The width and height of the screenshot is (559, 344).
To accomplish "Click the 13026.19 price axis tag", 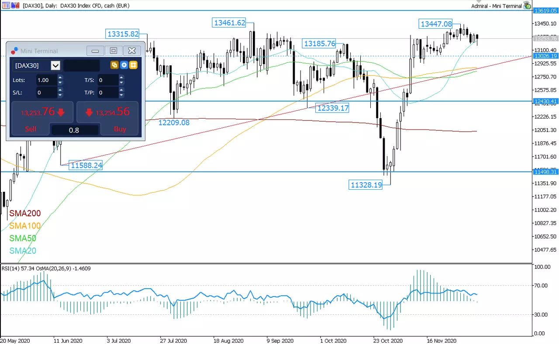I will (x=545, y=56).
